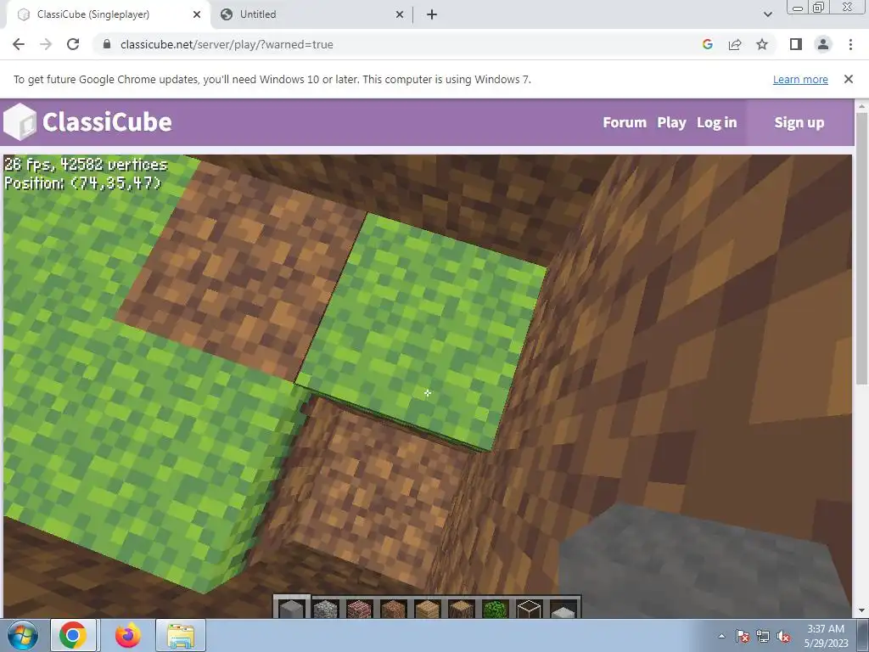Show hidden system tray icons
This screenshot has width=869, height=652.
click(x=721, y=636)
